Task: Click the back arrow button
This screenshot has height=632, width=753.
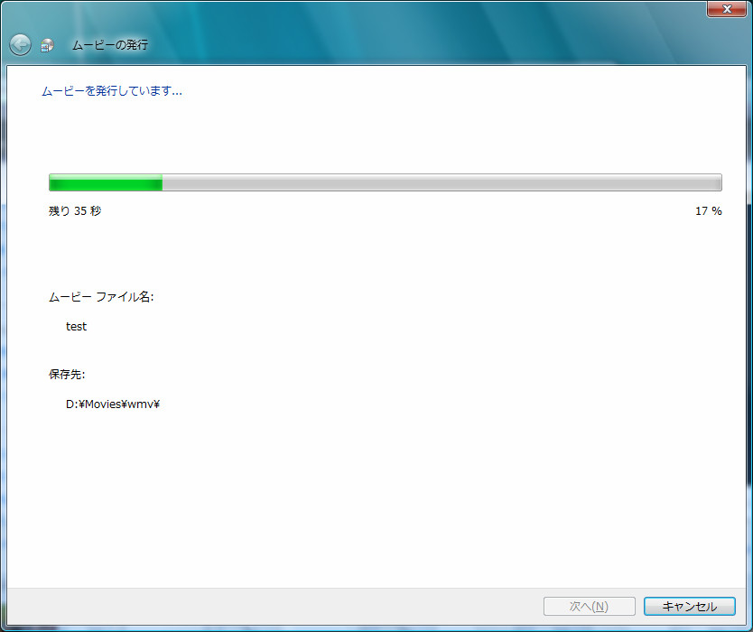Action: [20, 44]
